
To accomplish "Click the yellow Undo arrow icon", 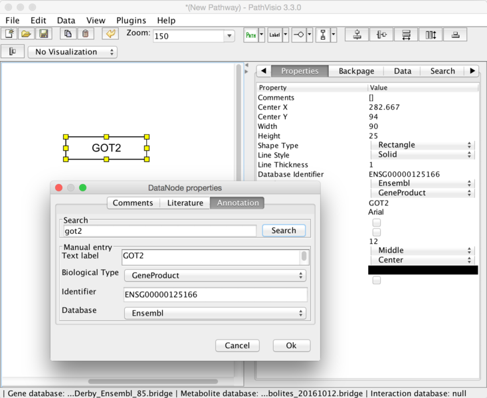I will click(110, 34).
